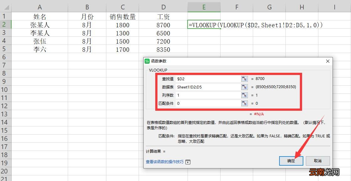Select column E header
The width and height of the screenshot is (351, 181).
pos(204,7)
